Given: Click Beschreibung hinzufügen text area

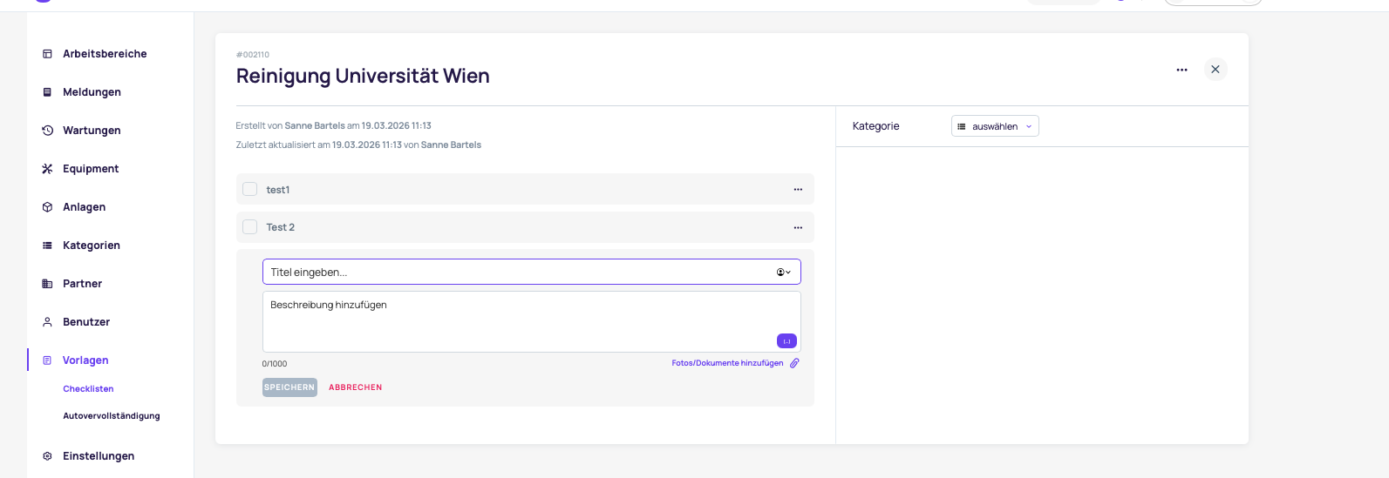Looking at the screenshot, I should [531, 321].
